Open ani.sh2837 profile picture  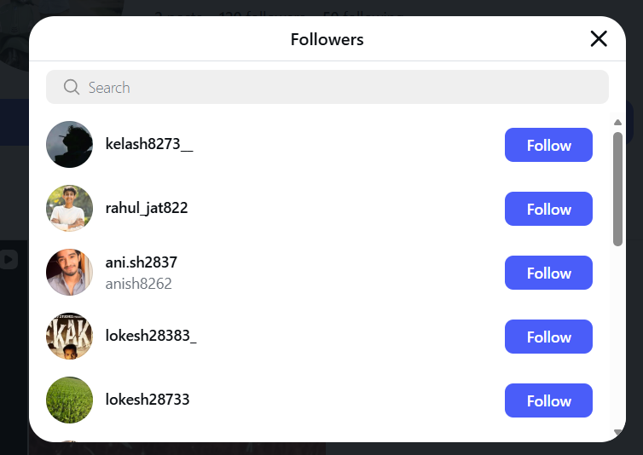(x=69, y=273)
